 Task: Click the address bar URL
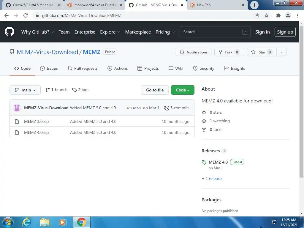tap(82, 15)
